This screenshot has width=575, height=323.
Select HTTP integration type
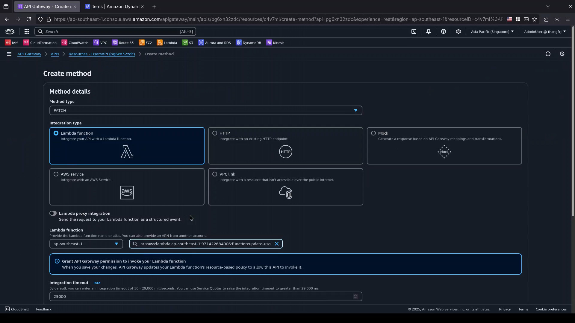tap(286, 146)
